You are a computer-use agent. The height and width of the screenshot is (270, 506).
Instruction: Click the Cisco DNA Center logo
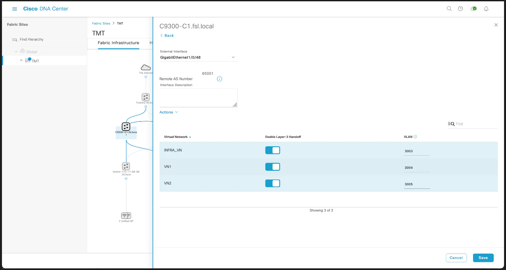[x=46, y=9]
